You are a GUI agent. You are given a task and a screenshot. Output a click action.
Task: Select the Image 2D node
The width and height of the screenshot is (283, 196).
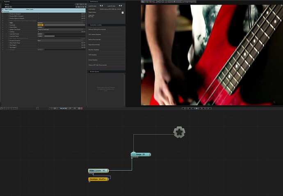[141, 155]
